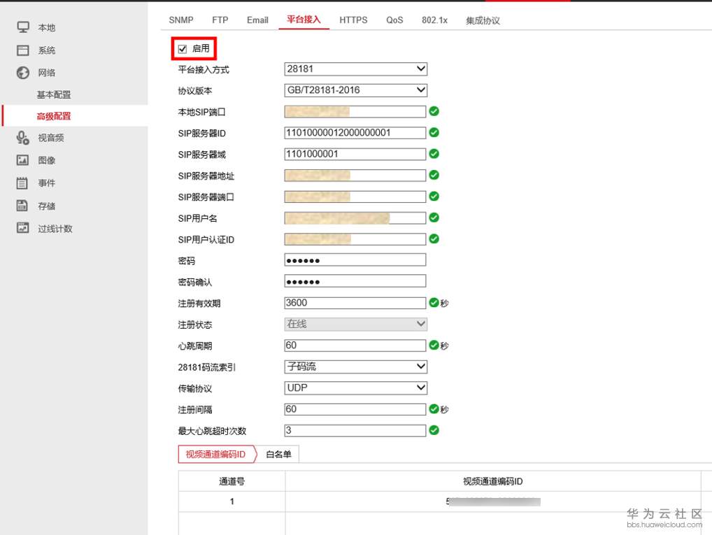The image size is (712, 535).
Task: Focus the SIP服务器域 input field
Action: (355, 154)
